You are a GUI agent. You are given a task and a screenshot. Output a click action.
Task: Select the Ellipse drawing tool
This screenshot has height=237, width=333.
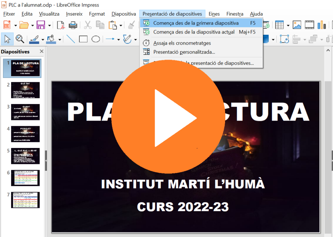[96, 39]
